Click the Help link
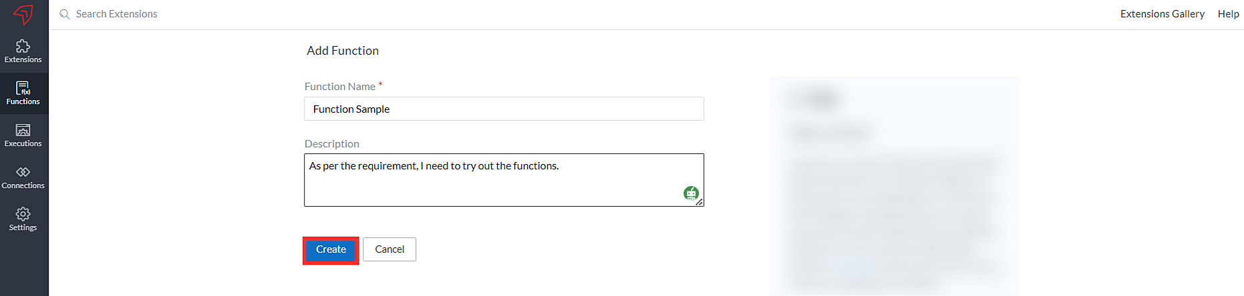This screenshot has width=1244, height=296. (x=1228, y=14)
